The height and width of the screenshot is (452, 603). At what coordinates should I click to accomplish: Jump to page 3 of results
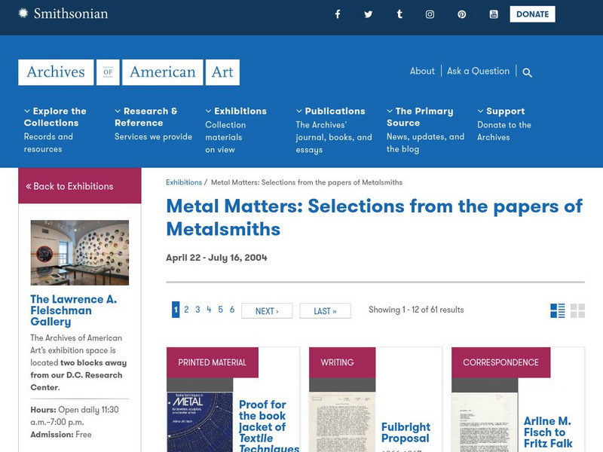click(x=197, y=310)
